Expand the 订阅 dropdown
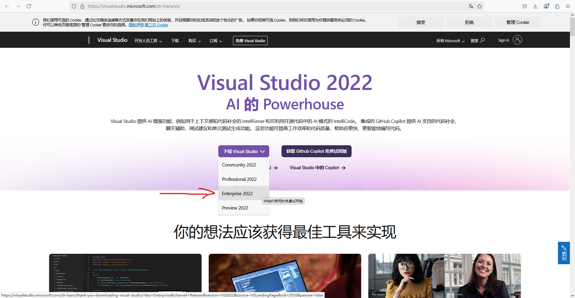 (x=216, y=41)
